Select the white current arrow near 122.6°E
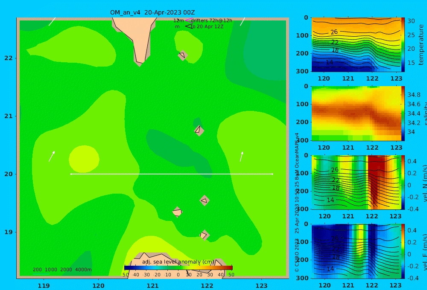The height and width of the screenshot is (290, 427). [241, 157]
